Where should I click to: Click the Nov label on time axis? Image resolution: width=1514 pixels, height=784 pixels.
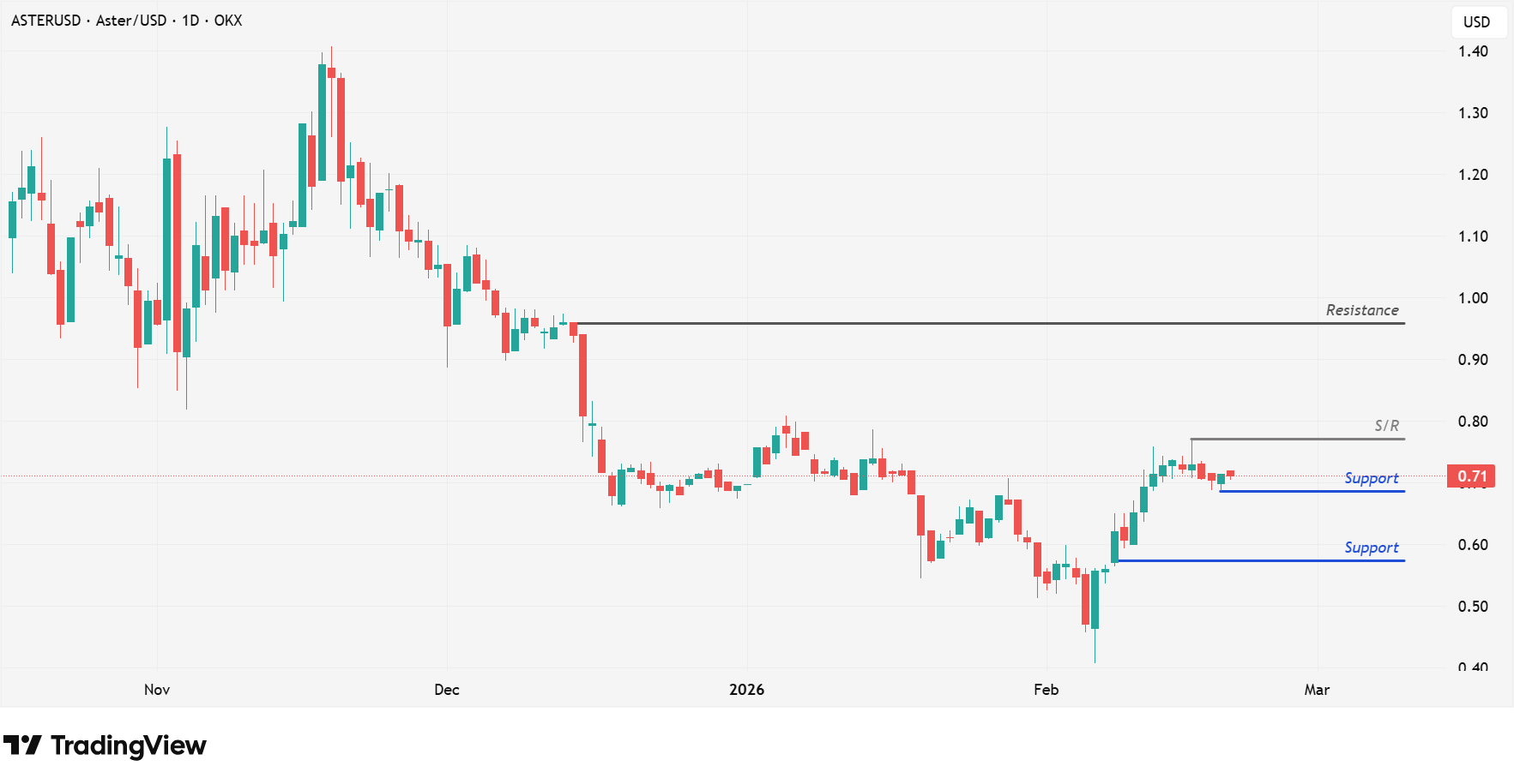click(157, 690)
